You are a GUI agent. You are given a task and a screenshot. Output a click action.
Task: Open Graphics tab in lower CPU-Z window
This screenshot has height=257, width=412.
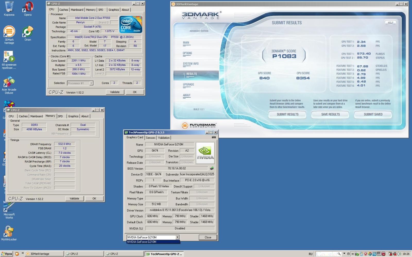pos(73,116)
